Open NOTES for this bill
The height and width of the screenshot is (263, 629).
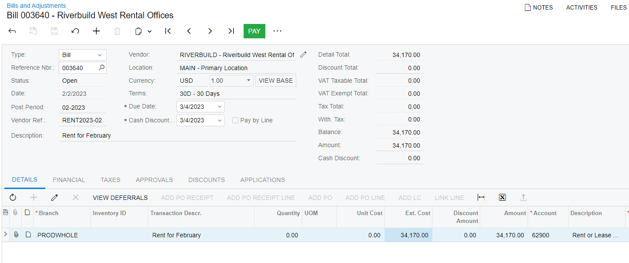pos(539,7)
